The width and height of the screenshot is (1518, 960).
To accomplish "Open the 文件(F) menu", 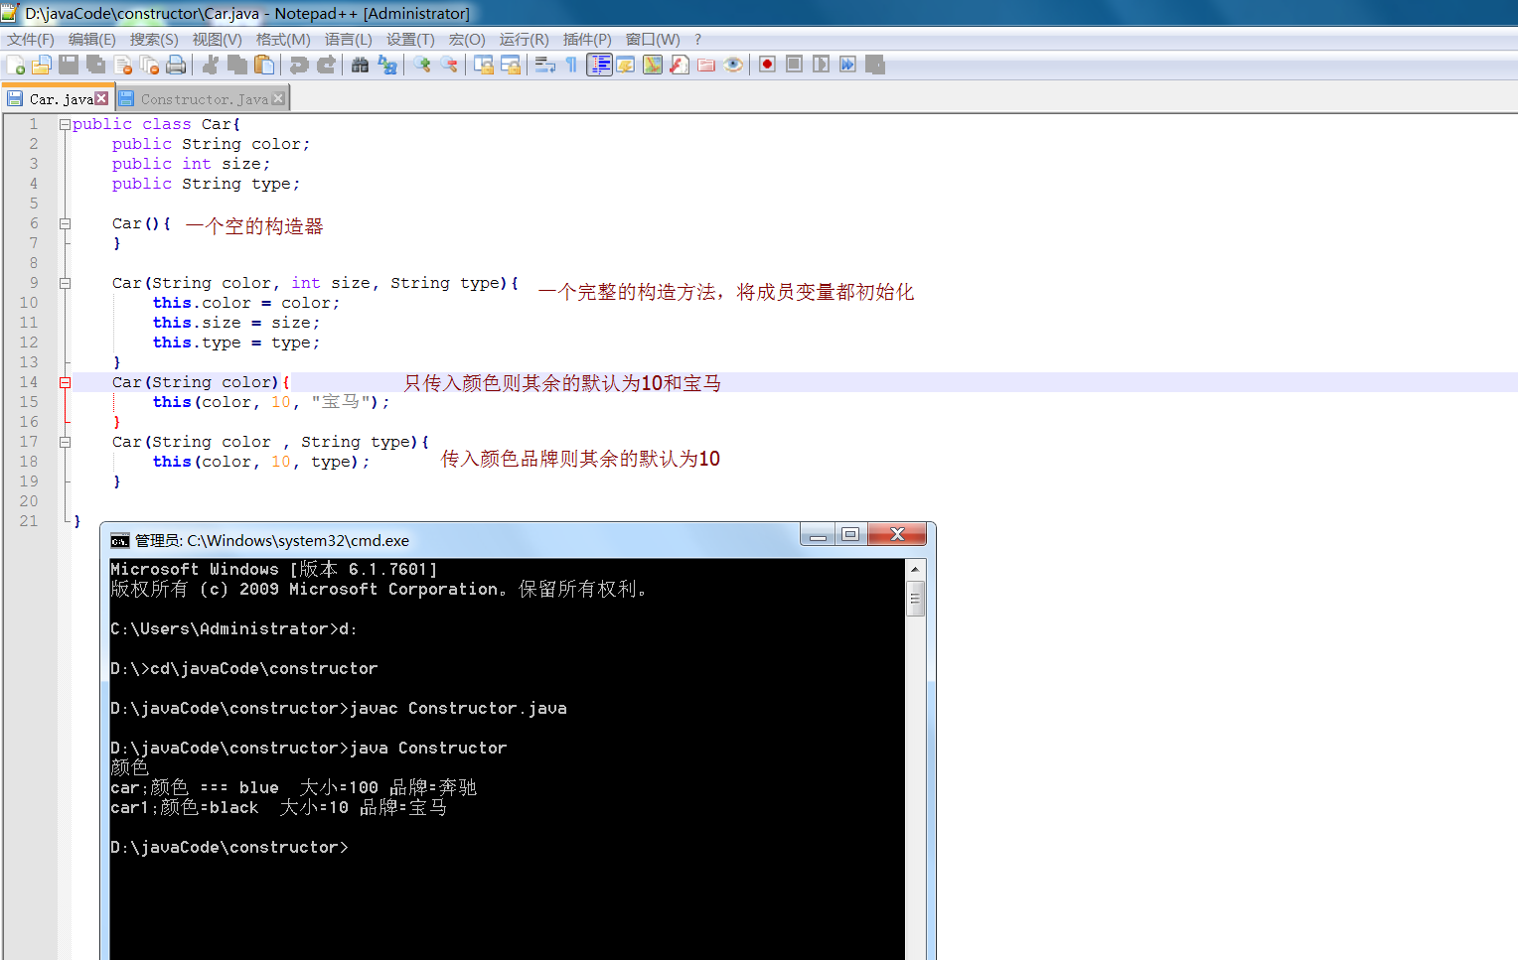I will [x=31, y=40].
